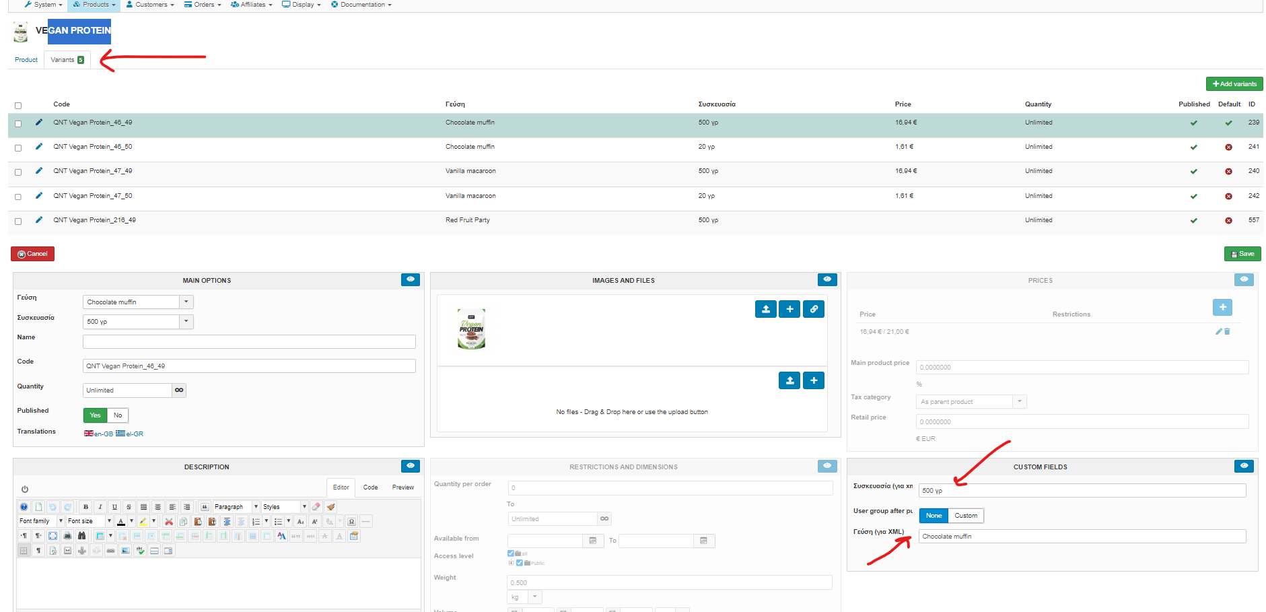Image resolution: width=1266 pixels, height=612 pixels.
Task: Delete the 16,94 € price entry
Action: point(1227,331)
